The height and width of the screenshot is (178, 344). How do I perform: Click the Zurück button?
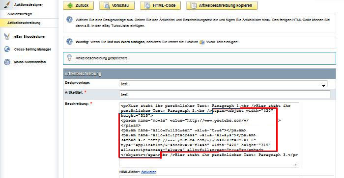click(x=78, y=5)
